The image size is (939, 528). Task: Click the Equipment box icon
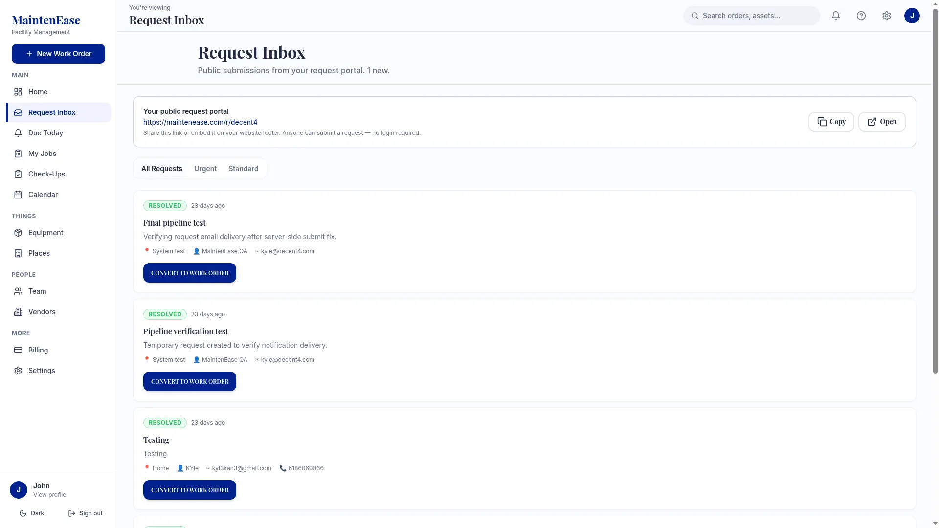[x=18, y=233]
